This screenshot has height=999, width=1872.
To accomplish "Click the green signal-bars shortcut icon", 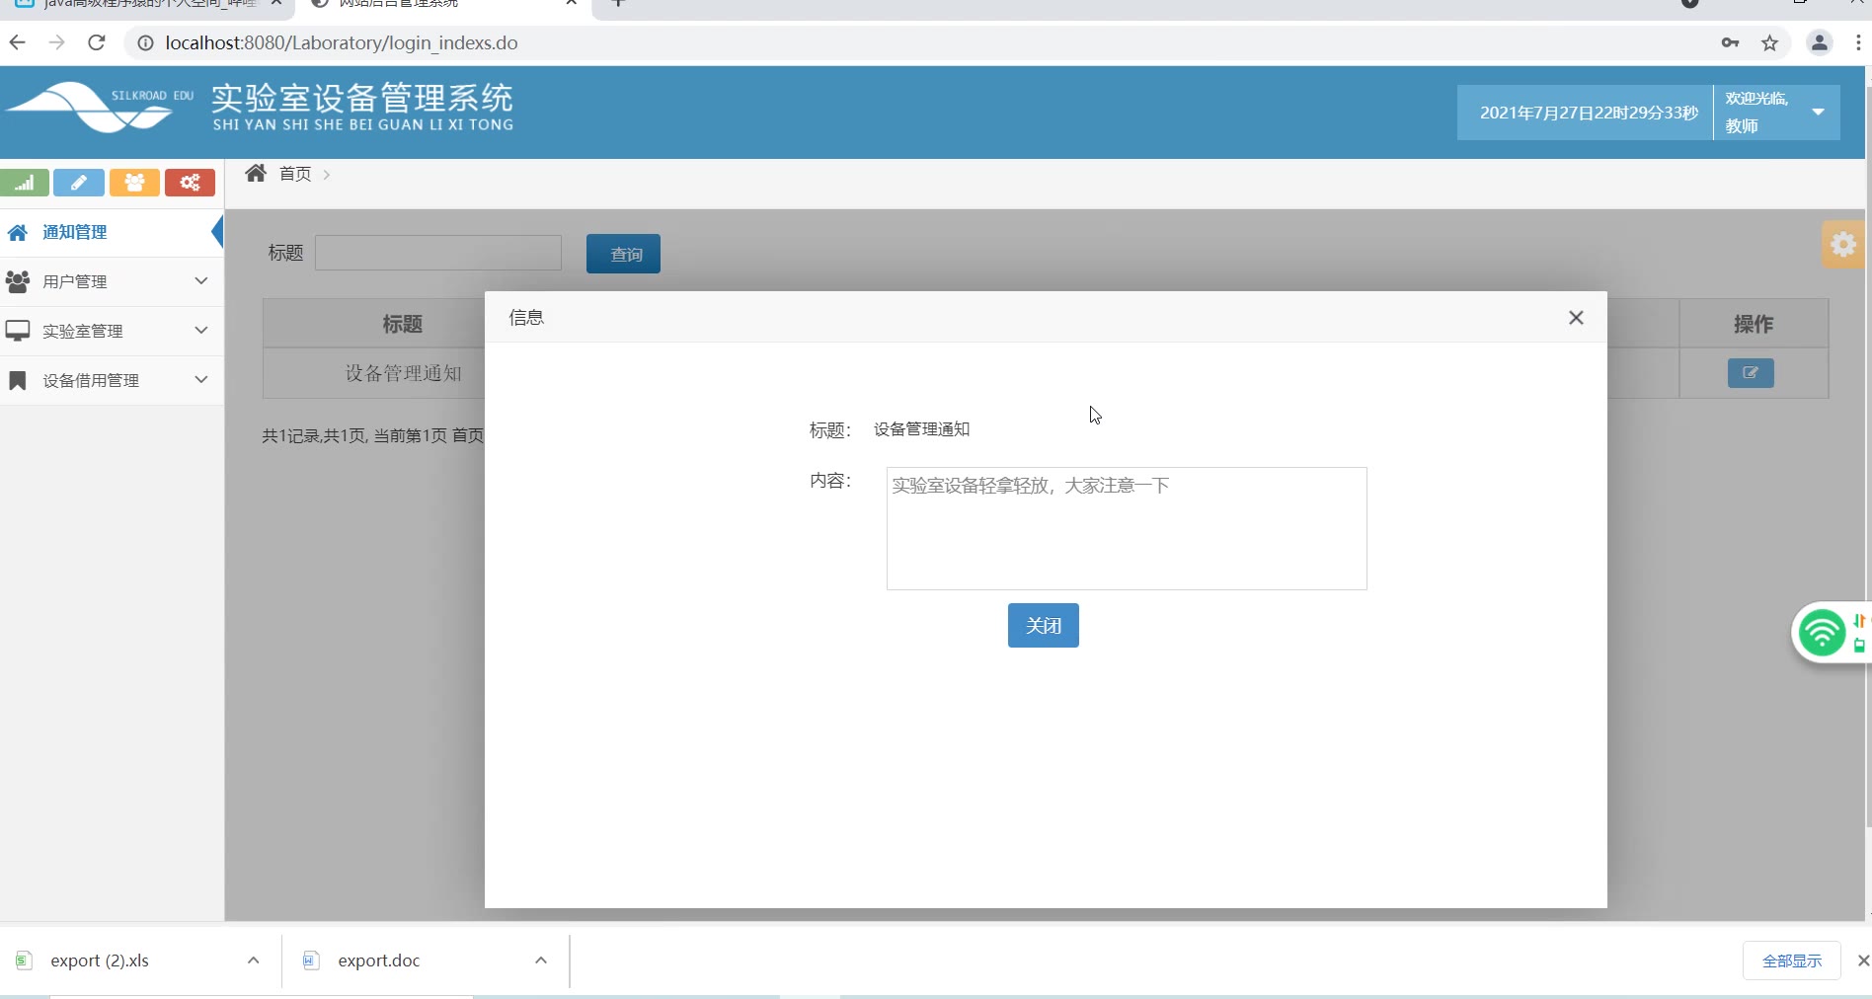I will 25,183.
